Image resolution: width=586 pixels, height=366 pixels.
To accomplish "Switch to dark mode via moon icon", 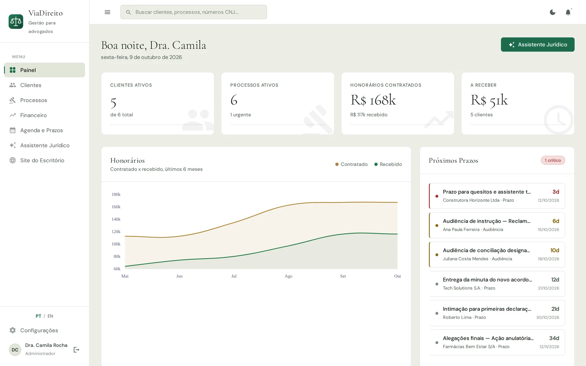I will 552,12.
